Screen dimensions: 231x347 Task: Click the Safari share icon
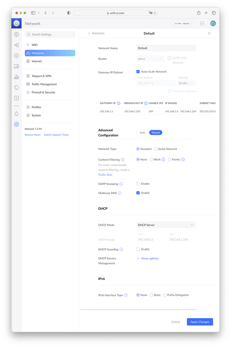[x=199, y=13]
